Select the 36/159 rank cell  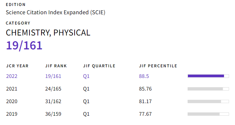pos(53,114)
